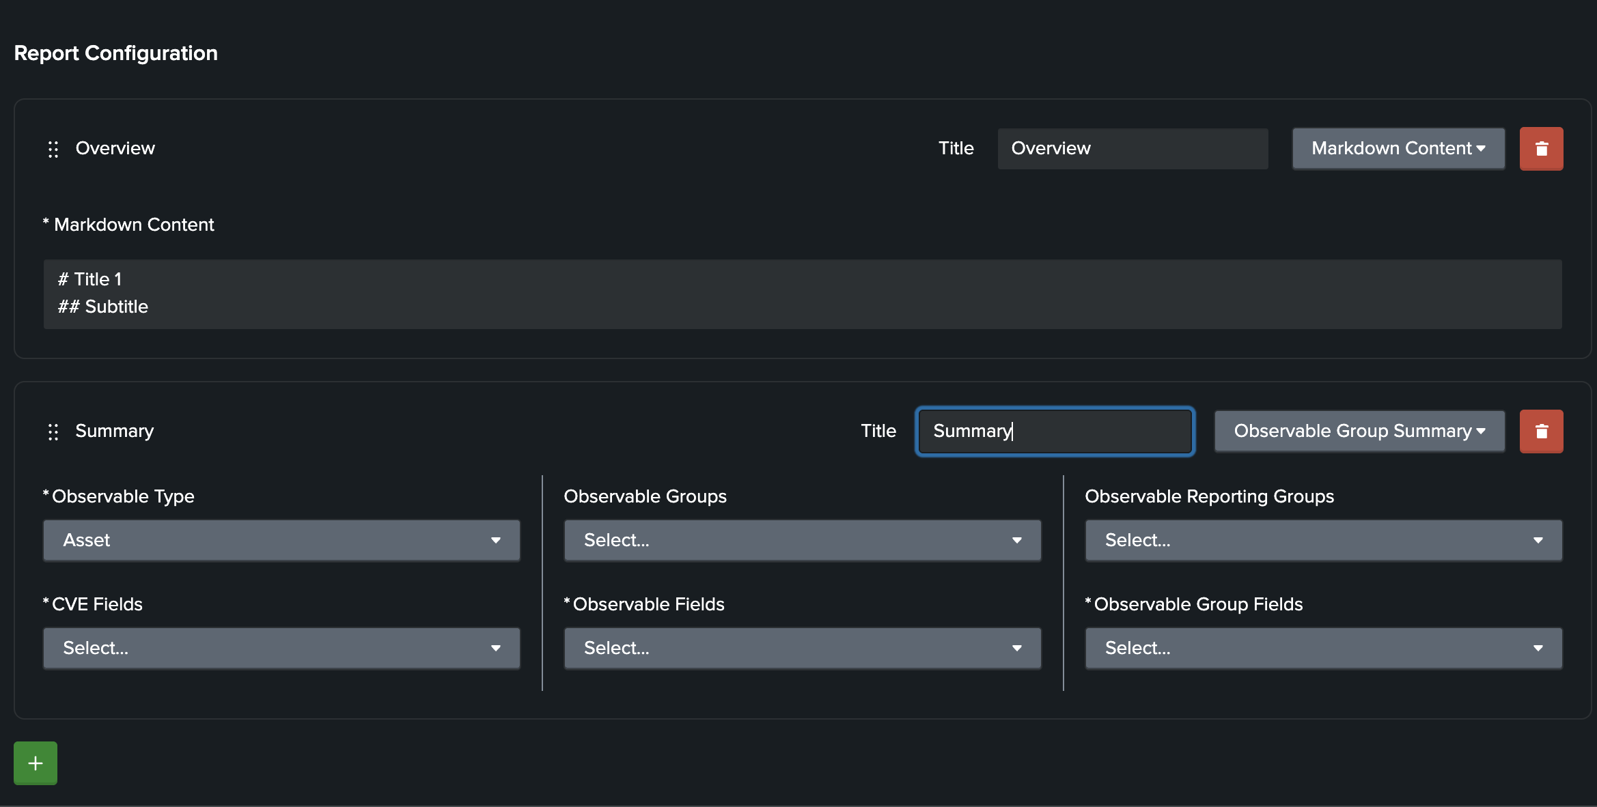Open the Observable Reporting Groups select menu
1597x807 pixels.
pyautogui.click(x=1323, y=540)
